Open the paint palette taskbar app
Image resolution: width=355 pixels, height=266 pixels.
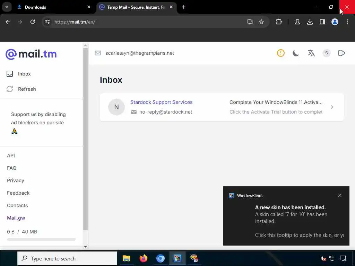pyautogui.click(x=194, y=258)
